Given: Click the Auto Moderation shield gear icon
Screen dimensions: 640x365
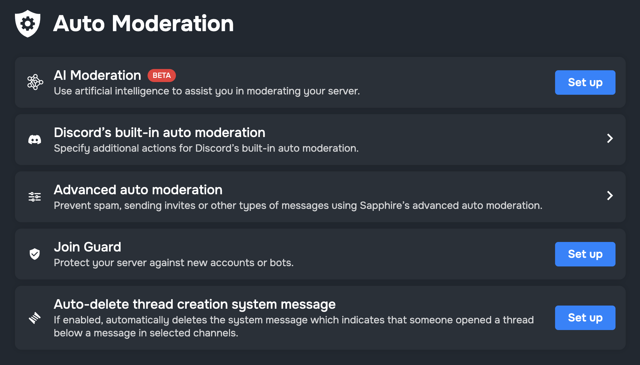Looking at the screenshot, I should 28,24.
